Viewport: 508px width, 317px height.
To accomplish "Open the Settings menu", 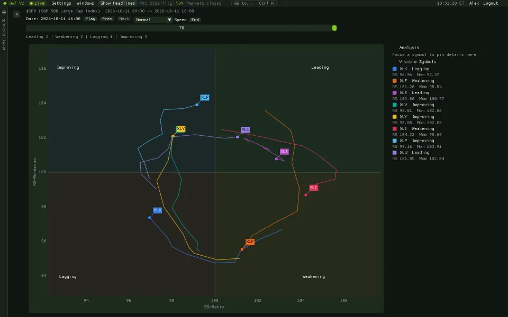I will pos(61,3).
